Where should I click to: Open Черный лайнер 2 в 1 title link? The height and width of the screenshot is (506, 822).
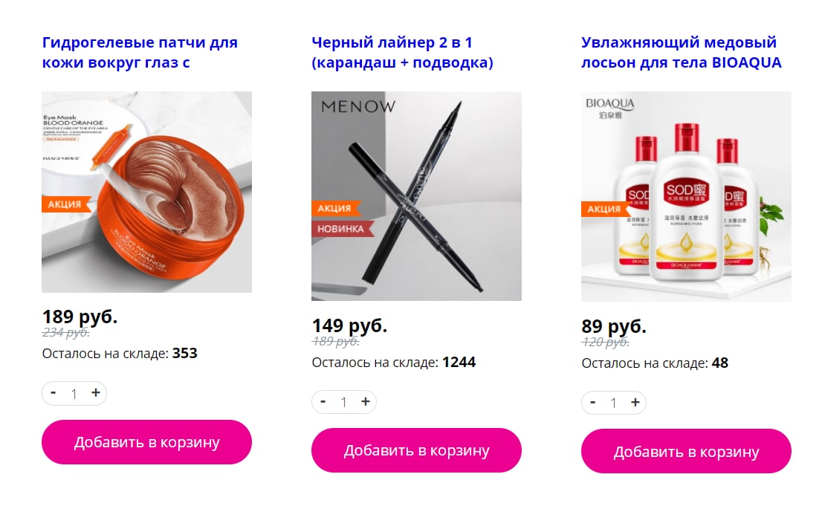click(x=403, y=53)
